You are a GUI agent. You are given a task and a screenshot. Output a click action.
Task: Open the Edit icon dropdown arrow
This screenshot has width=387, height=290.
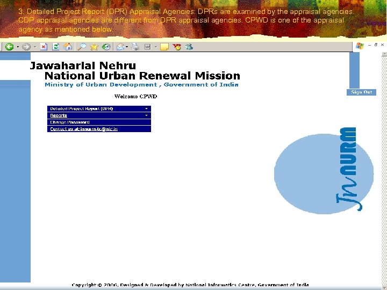156,47
